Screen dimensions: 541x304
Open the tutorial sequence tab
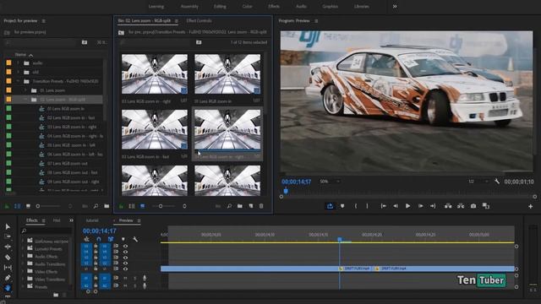92,220
